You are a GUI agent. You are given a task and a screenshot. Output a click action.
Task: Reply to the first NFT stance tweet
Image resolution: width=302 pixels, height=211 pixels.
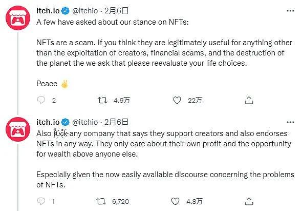41,100
